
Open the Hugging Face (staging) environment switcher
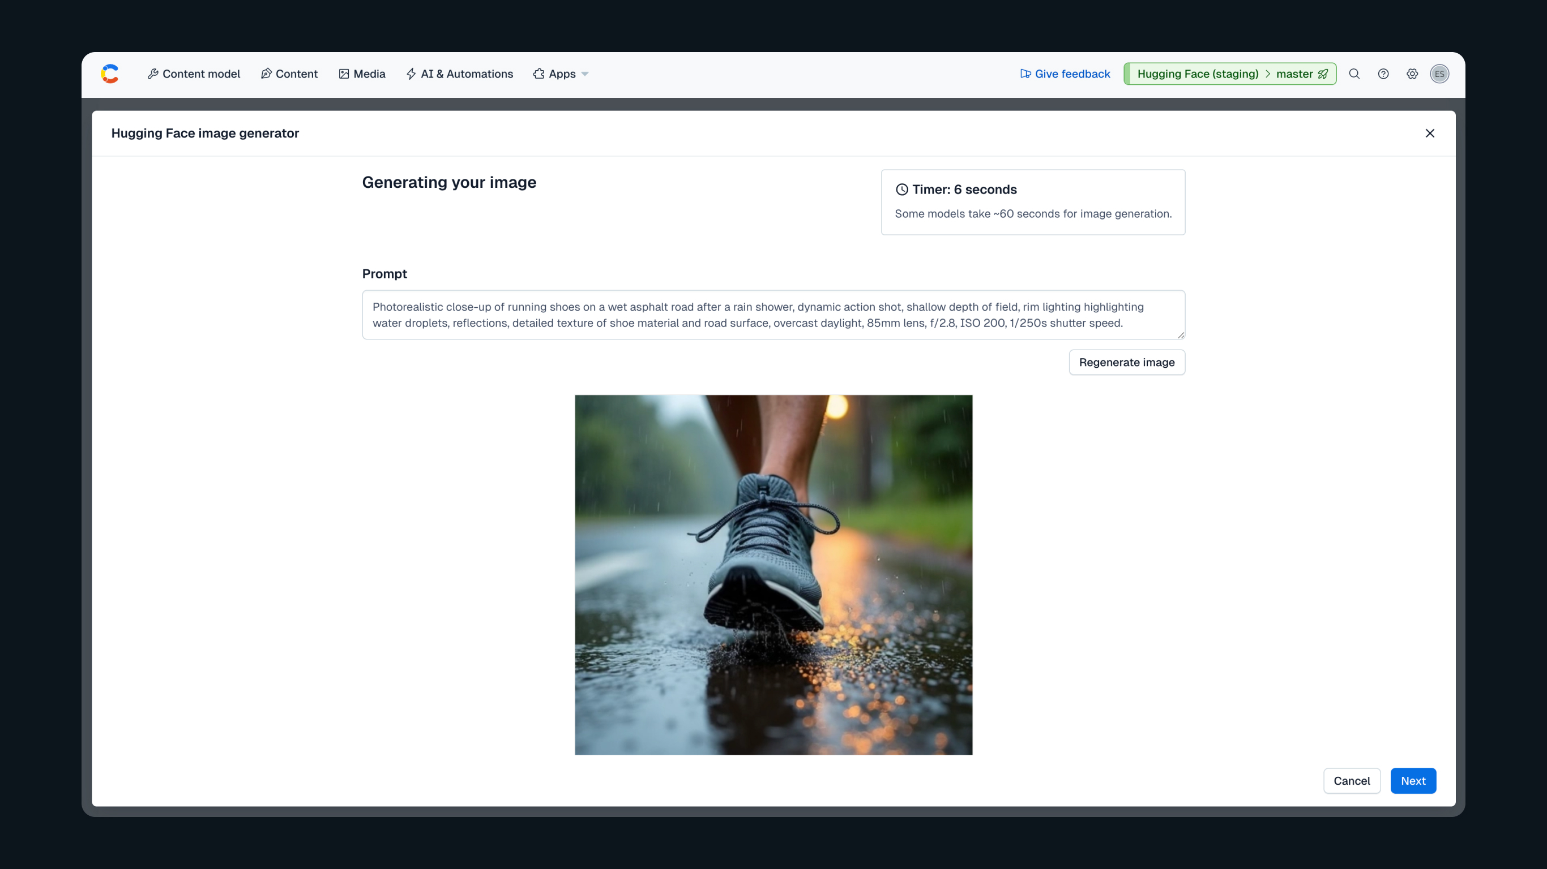[x=1198, y=74]
